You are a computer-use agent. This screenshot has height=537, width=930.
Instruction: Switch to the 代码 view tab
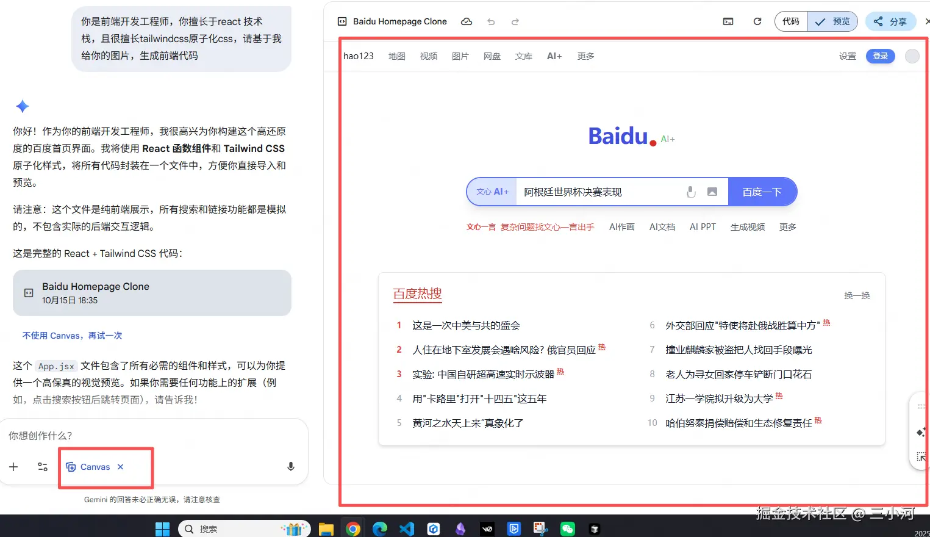click(x=791, y=21)
